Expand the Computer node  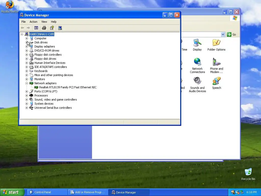(27, 38)
